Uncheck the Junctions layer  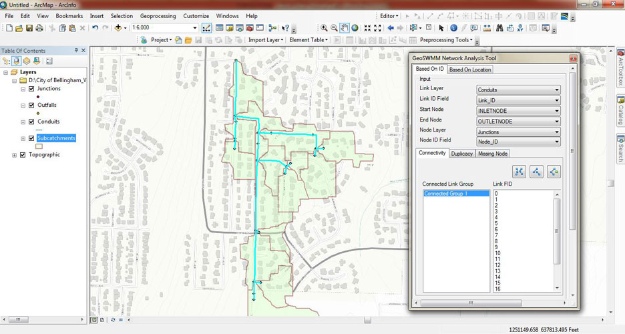pos(31,89)
